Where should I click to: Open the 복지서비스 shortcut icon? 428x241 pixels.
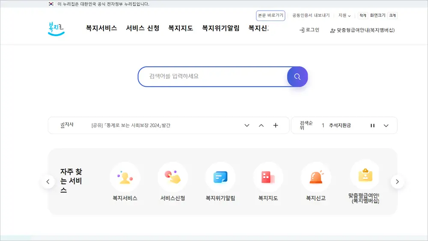pos(125,177)
